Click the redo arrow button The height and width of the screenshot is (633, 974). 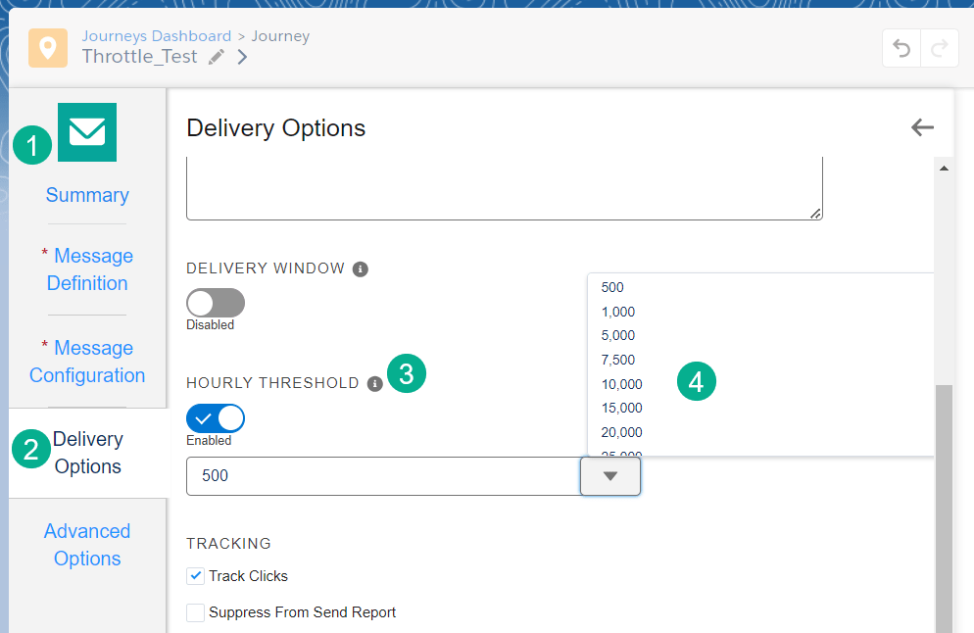(940, 48)
